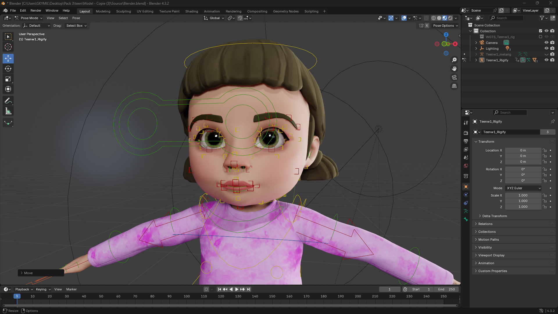The image size is (558, 314).
Task: Select the Annotate tool
Action: point(8,101)
